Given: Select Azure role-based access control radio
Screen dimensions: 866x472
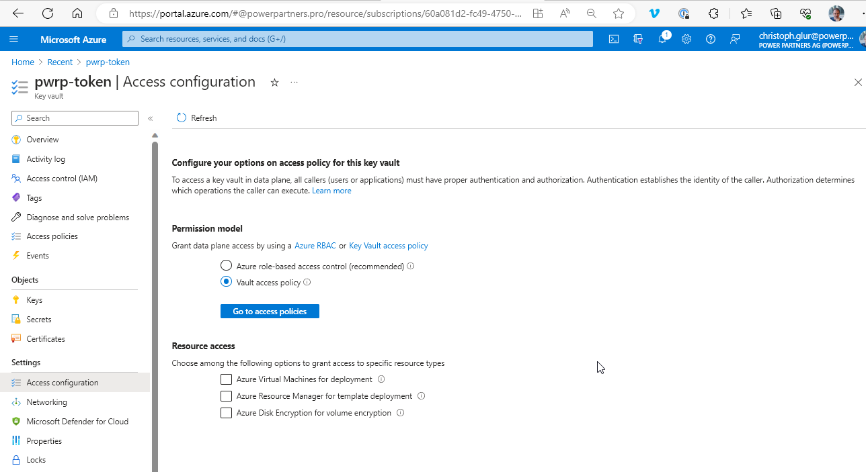Looking at the screenshot, I should (x=226, y=266).
